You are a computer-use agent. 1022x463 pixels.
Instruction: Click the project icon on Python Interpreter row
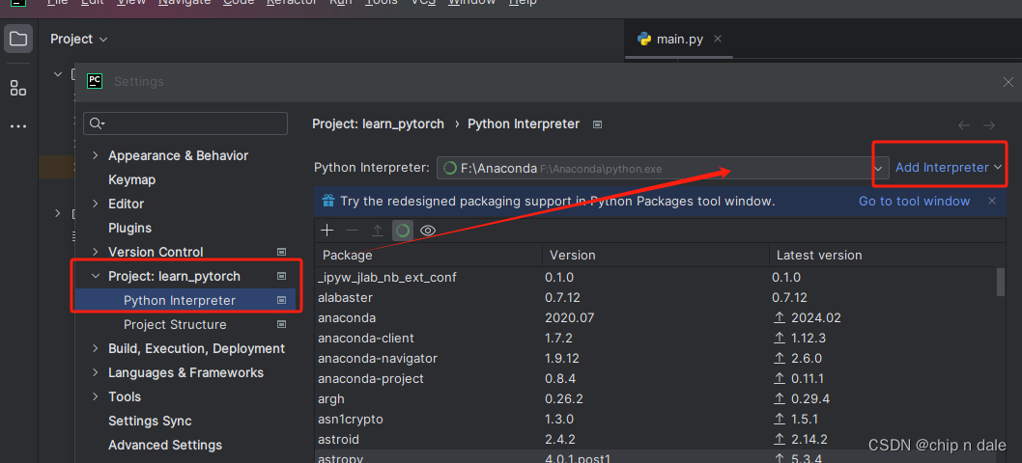coord(281,300)
